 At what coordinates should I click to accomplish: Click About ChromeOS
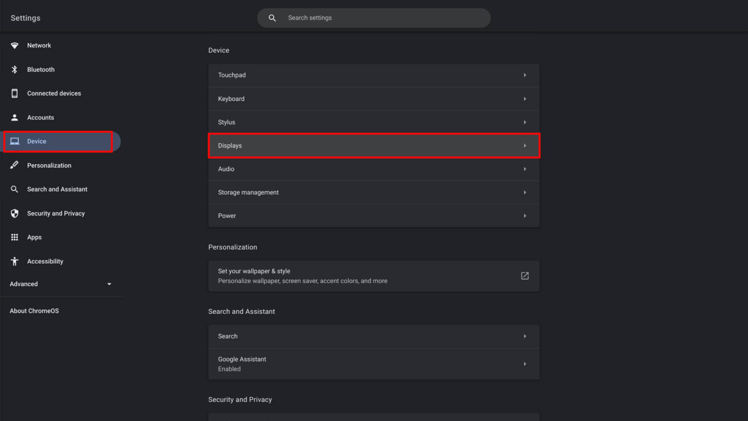click(x=34, y=310)
